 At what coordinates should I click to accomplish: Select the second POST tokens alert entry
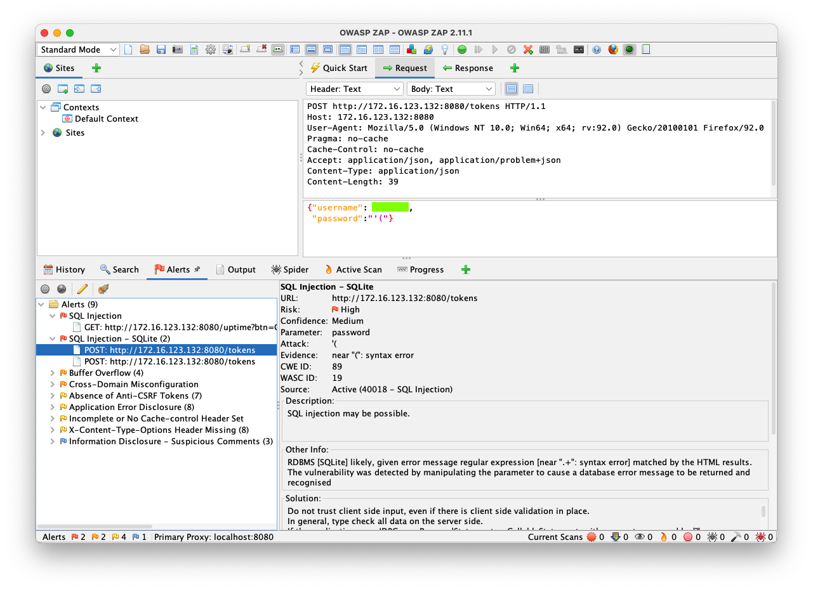tap(169, 361)
